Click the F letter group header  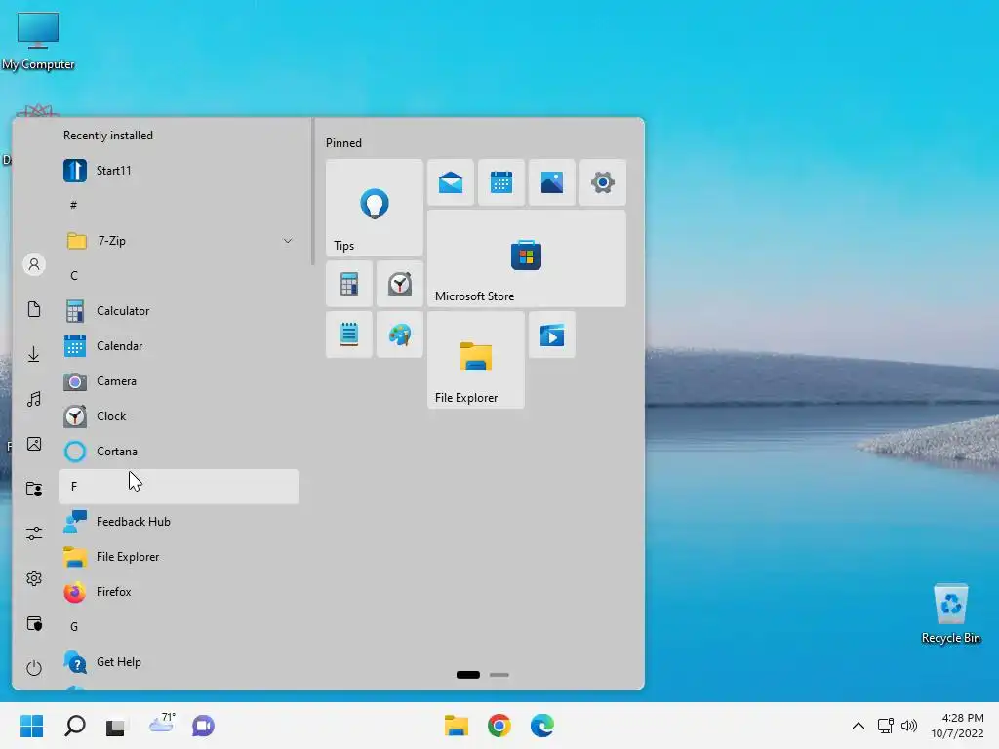(x=179, y=487)
